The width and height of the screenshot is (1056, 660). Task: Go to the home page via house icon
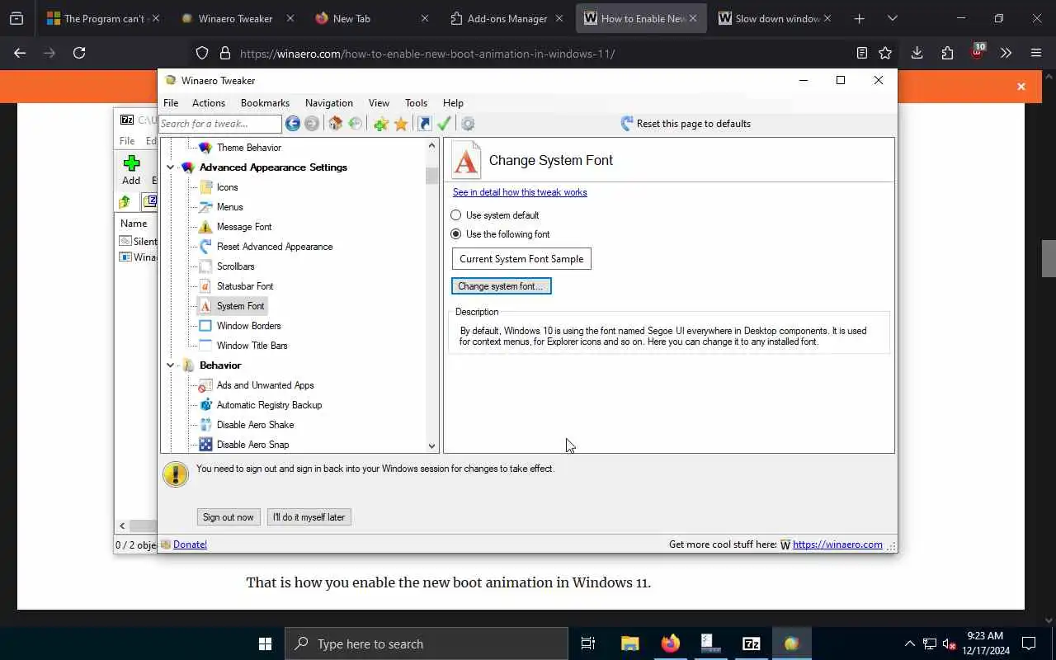(x=335, y=124)
